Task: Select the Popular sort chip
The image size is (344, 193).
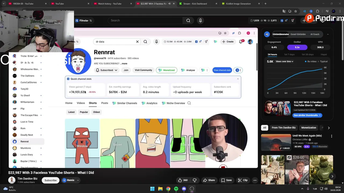Action: 84,112
